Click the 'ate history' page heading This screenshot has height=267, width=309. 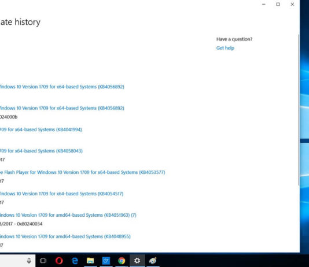click(x=20, y=22)
